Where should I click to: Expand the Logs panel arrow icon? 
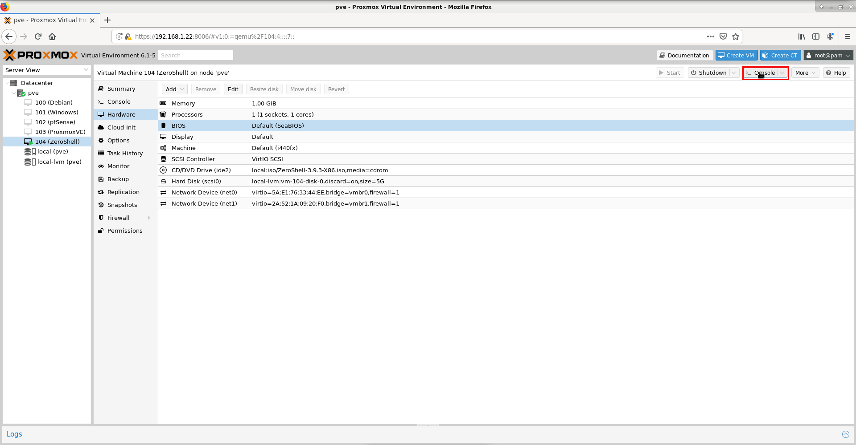pyautogui.click(x=846, y=434)
